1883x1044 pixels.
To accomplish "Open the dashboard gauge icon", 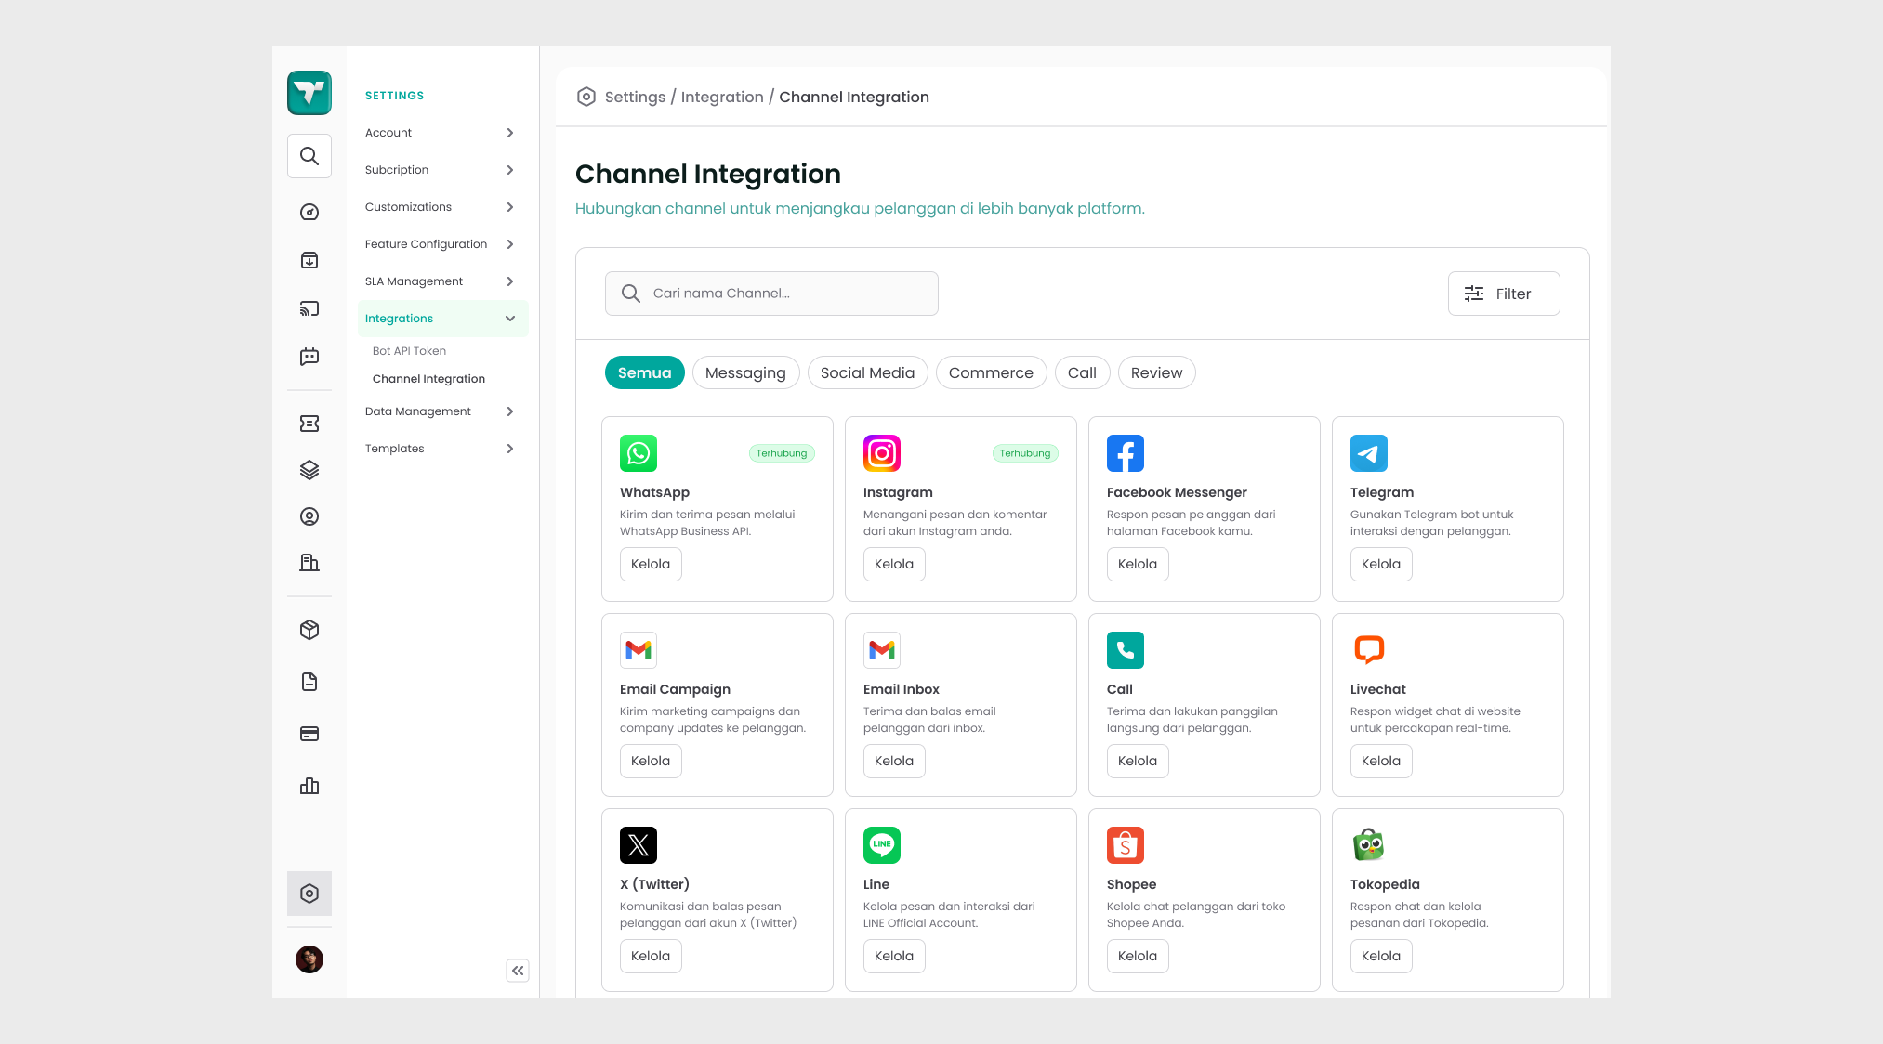I will point(309,212).
